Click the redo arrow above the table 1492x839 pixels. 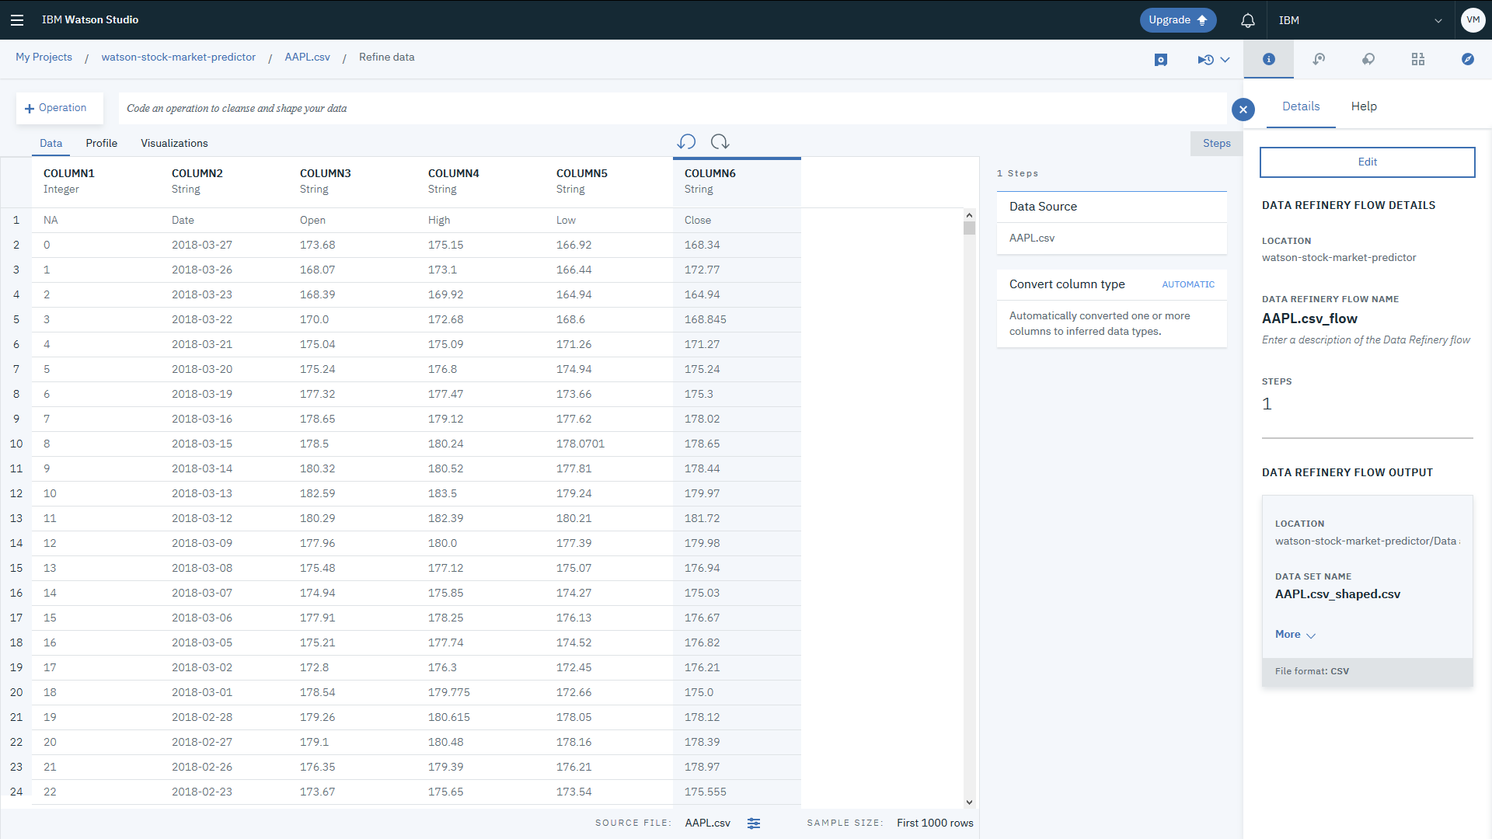[x=720, y=142]
